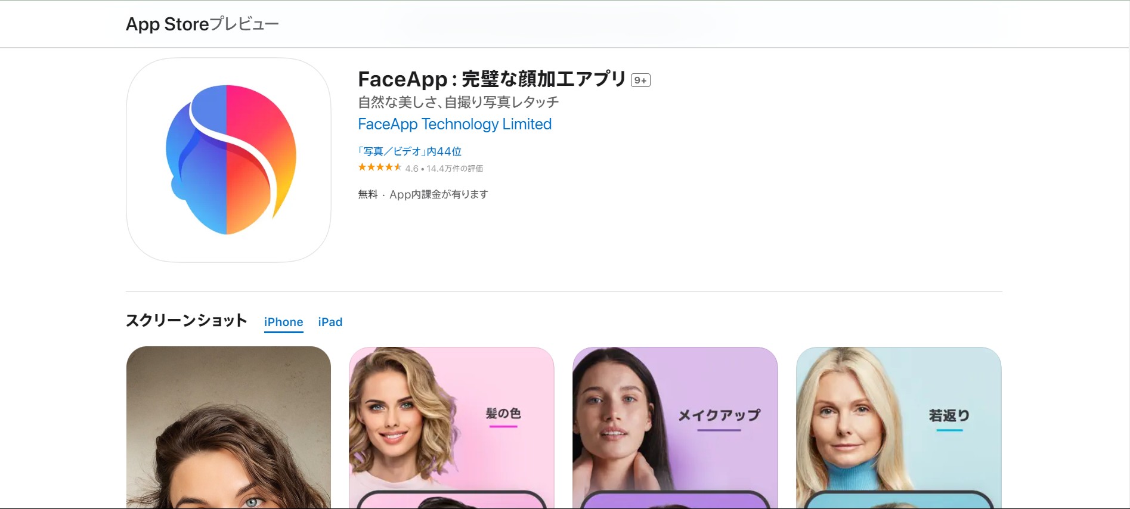This screenshot has width=1130, height=509.
Task: Click the orange star rating icons
Action: (379, 167)
